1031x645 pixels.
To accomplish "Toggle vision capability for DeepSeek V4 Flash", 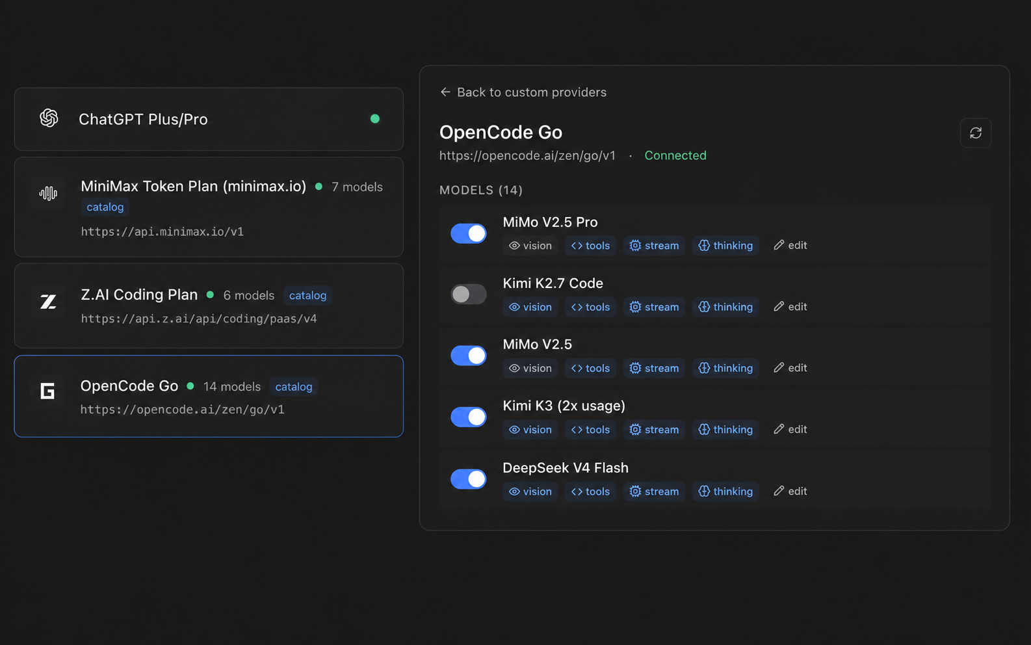I will coord(530,491).
